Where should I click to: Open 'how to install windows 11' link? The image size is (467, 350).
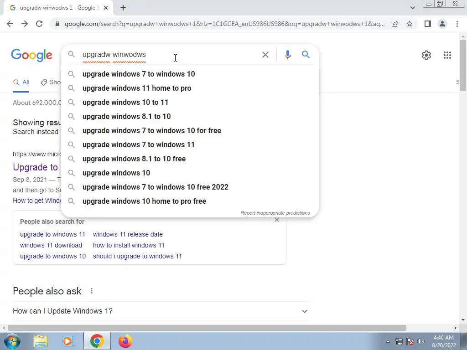[129, 246]
